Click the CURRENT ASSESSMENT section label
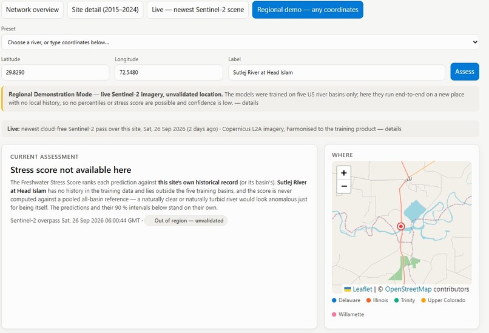The image size is (489, 333). click(45, 157)
